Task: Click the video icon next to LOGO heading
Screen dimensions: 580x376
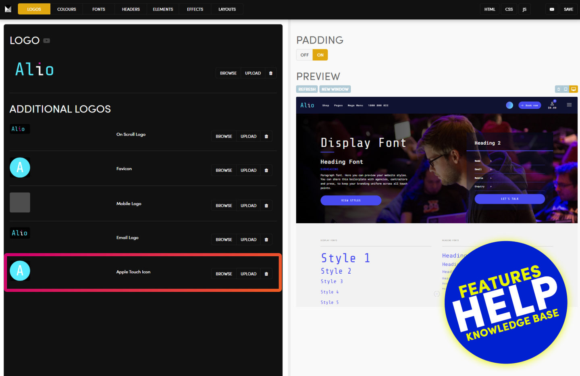Action: [x=47, y=41]
